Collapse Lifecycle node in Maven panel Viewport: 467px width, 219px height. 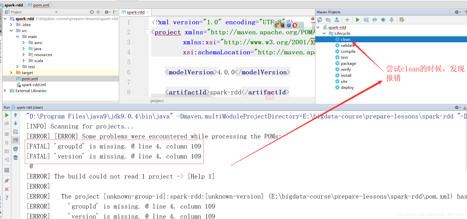[x=324, y=33]
